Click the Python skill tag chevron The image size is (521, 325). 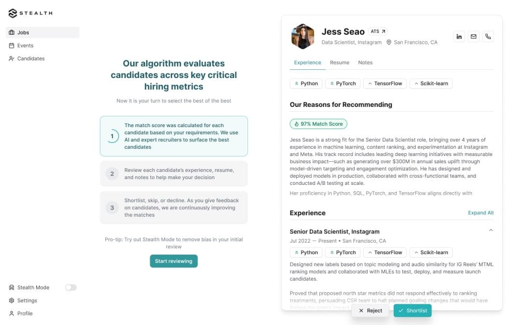pyautogui.click(x=297, y=83)
